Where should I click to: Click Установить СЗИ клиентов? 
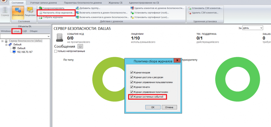[205, 8]
